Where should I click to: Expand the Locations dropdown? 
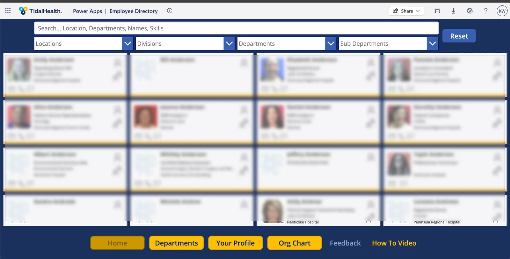(x=127, y=44)
